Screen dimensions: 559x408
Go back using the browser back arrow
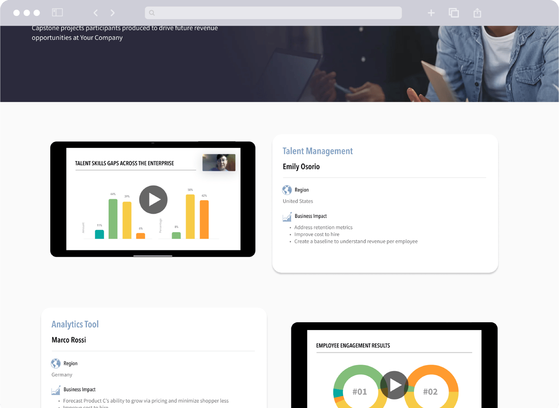[96, 13]
